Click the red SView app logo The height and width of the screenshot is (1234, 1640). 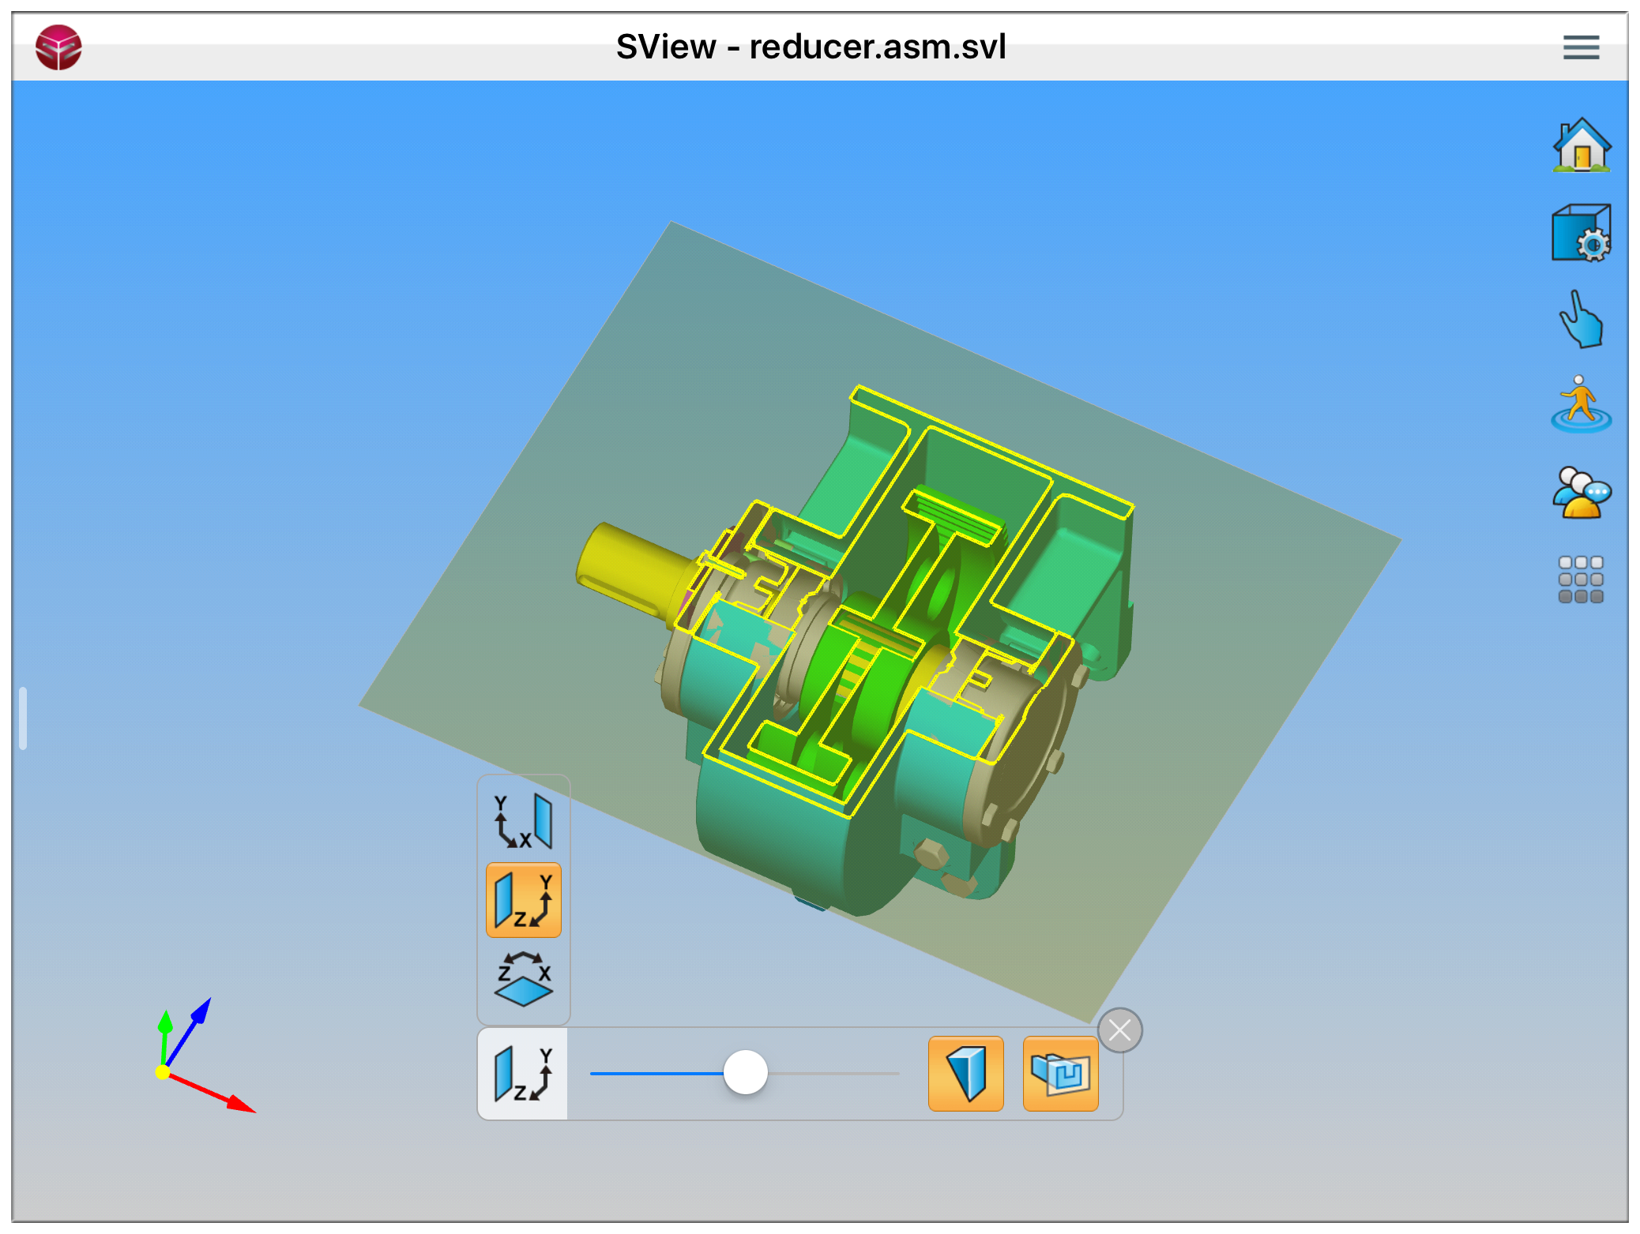(58, 47)
